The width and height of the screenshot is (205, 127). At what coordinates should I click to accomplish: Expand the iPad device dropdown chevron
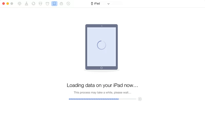click(108, 4)
